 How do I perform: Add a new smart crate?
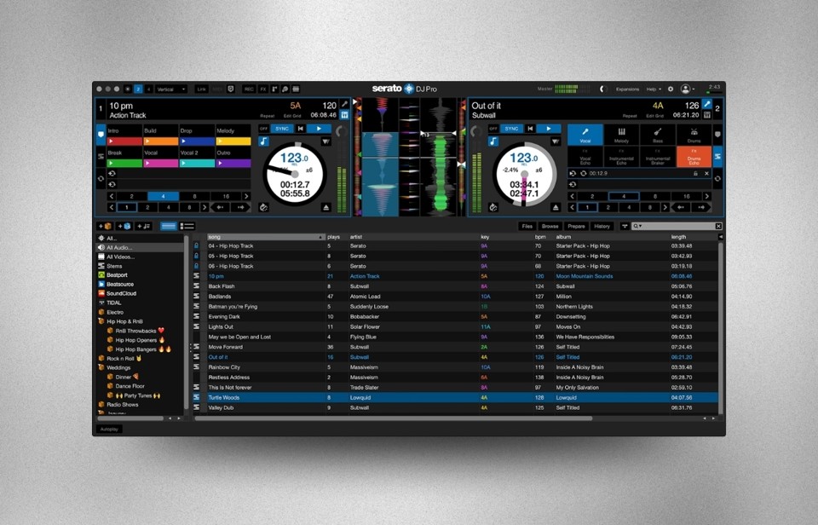(124, 226)
